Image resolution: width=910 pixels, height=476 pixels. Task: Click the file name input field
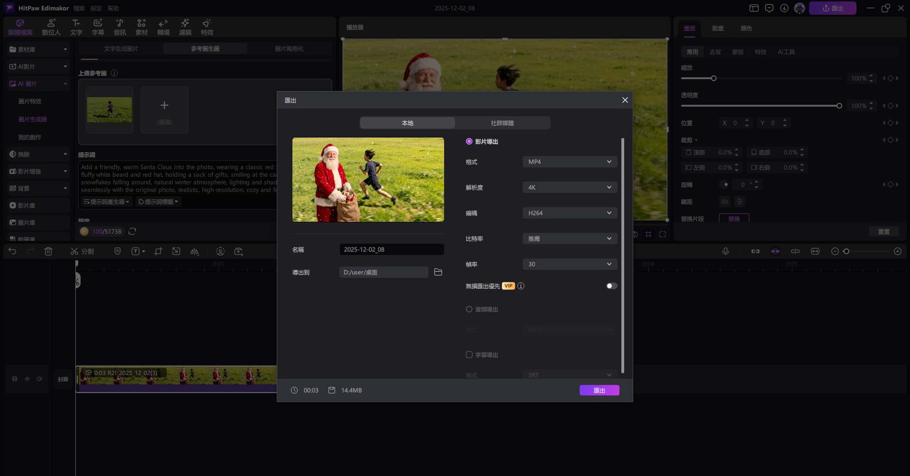[391, 249]
